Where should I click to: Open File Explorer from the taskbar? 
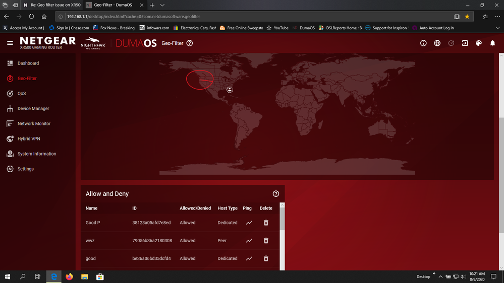(x=85, y=276)
